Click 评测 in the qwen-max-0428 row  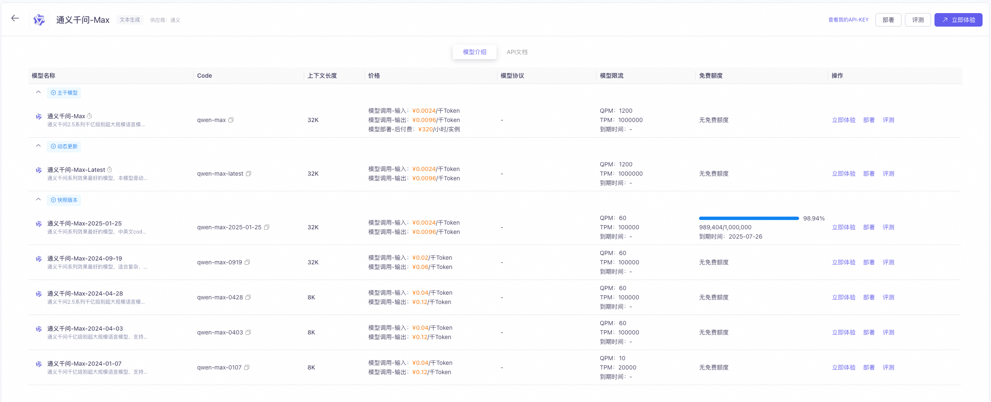[888, 297]
